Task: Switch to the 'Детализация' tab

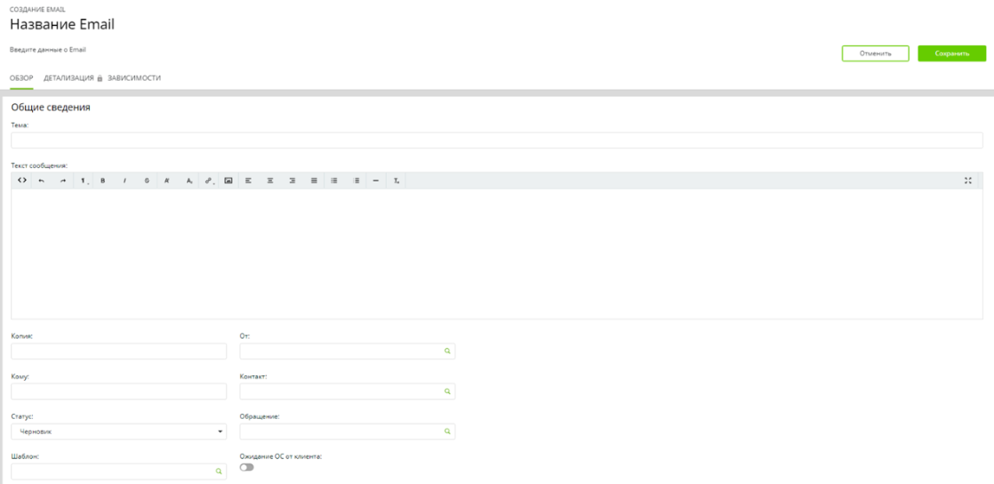Action: [x=69, y=78]
